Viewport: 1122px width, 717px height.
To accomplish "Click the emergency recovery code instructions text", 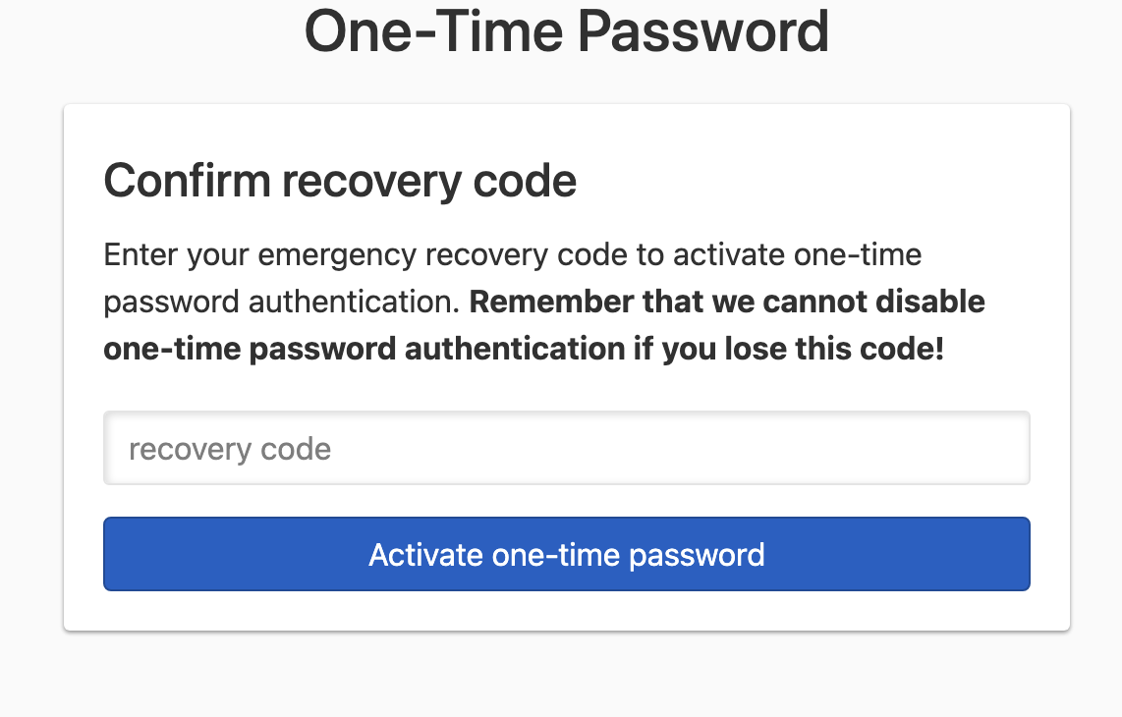I will (x=512, y=254).
